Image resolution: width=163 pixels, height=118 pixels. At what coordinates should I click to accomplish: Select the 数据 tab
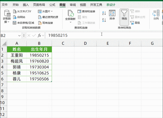click(62, 5)
